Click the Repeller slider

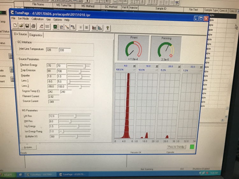pyautogui.click(x=79, y=76)
